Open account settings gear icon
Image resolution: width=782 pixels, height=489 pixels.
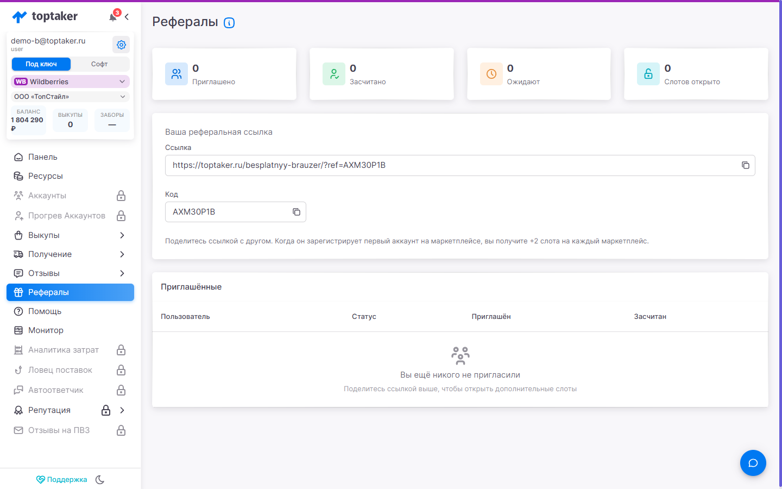pyautogui.click(x=121, y=45)
